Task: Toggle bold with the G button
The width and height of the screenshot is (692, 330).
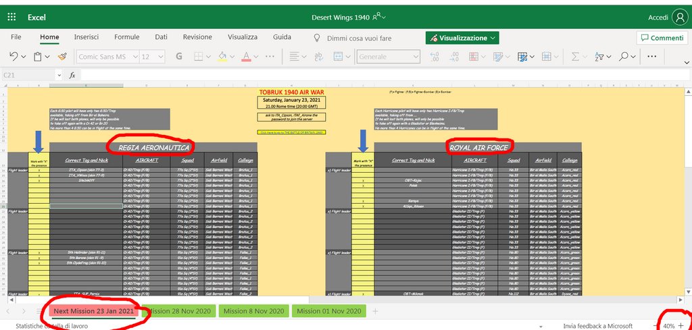Action: [178, 57]
